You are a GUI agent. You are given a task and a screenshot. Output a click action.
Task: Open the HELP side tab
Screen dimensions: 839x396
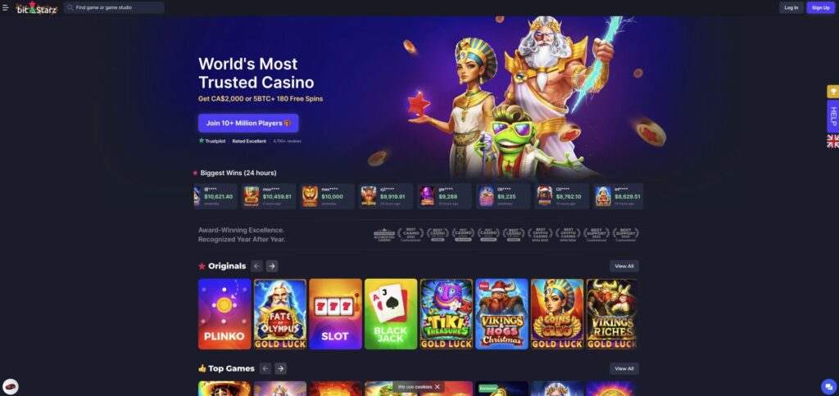click(832, 116)
